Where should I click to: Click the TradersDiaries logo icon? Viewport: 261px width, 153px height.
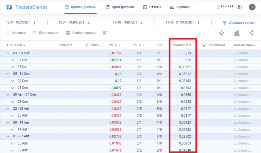tap(9, 7)
